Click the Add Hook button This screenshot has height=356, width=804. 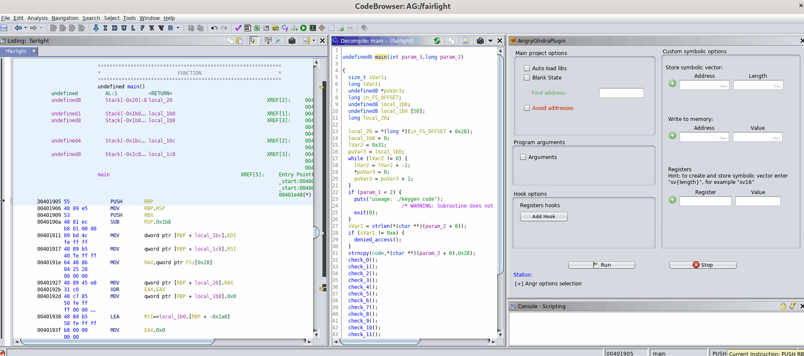[x=543, y=216]
